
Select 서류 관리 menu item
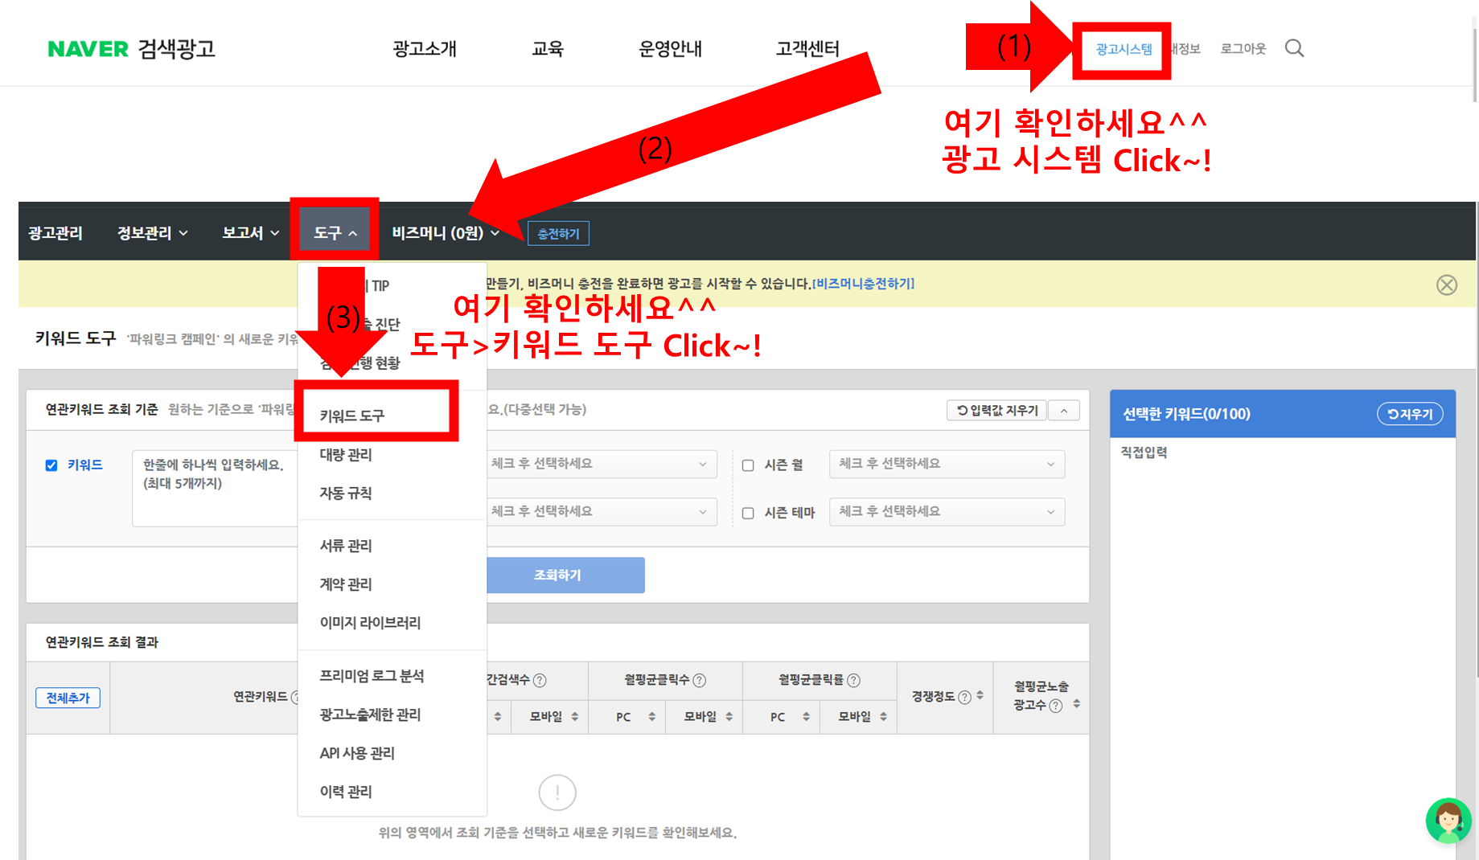(346, 546)
